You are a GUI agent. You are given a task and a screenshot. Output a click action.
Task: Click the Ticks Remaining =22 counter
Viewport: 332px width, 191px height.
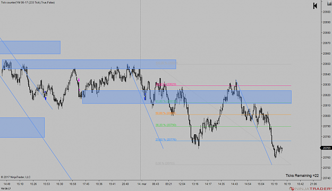pyautogui.click(x=302, y=176)
